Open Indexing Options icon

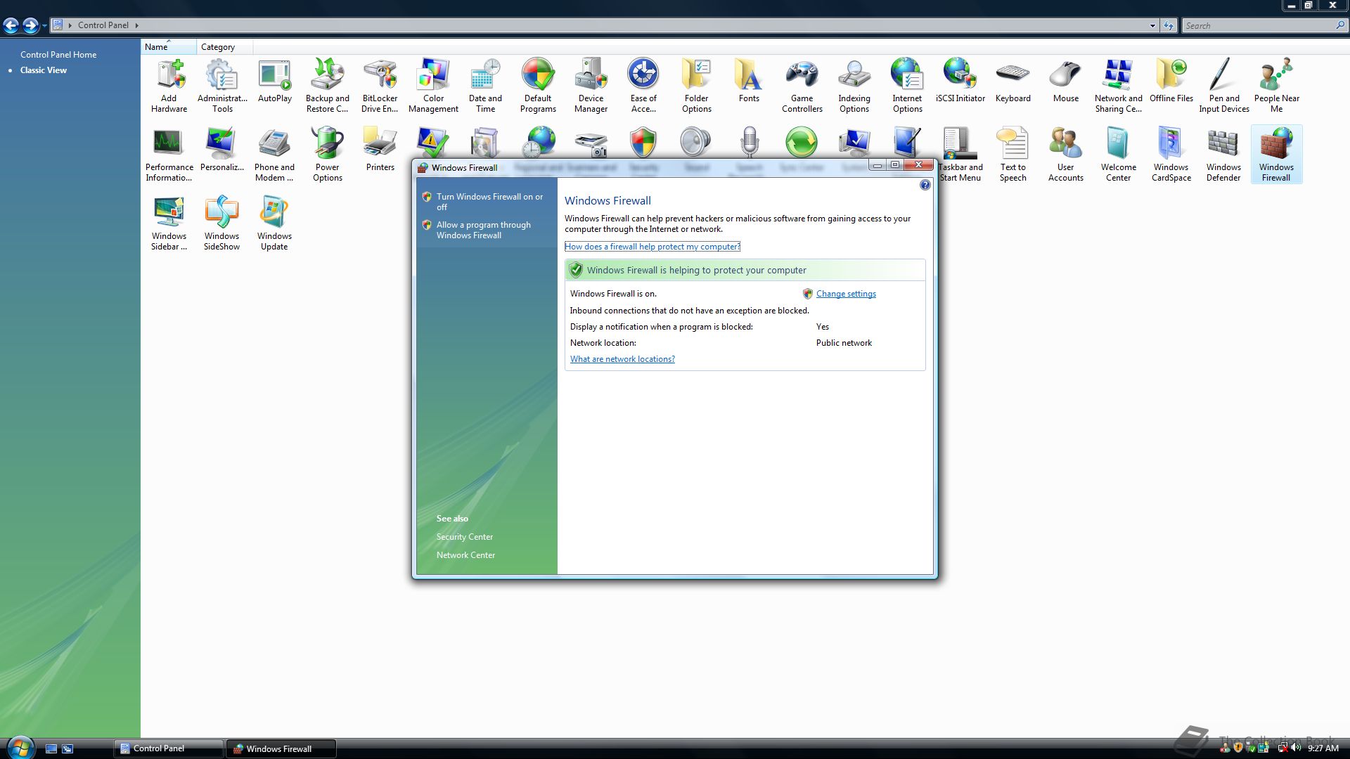[854, 85]
